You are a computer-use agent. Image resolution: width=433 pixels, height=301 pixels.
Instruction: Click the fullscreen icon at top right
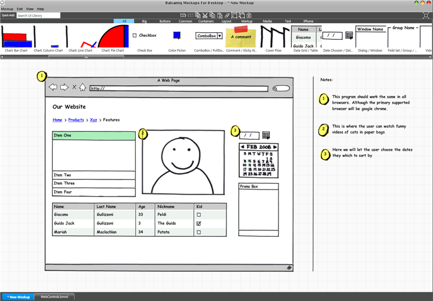coord(426,15)
